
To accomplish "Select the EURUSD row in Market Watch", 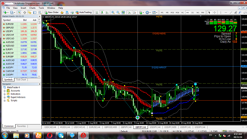I will [20, 24].
